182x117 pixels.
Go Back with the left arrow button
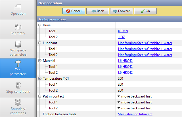click(98, 11)
